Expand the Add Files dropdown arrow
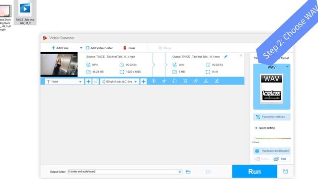318x179 pixels. click(81, 48)
